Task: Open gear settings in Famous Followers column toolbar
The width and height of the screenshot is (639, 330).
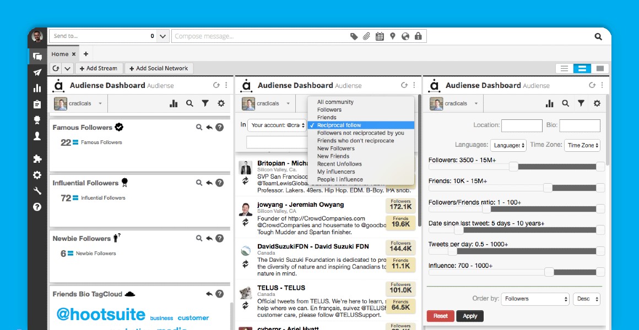Action: (x=221, y=103)
